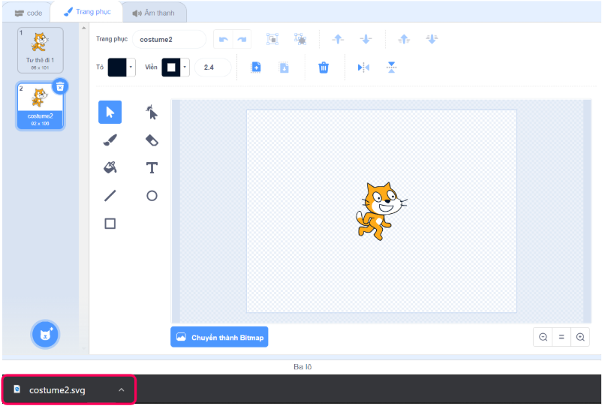The image size is (602, 406).
Task: Delete costume2 using its corner trash badge
Action: point(60,87)
